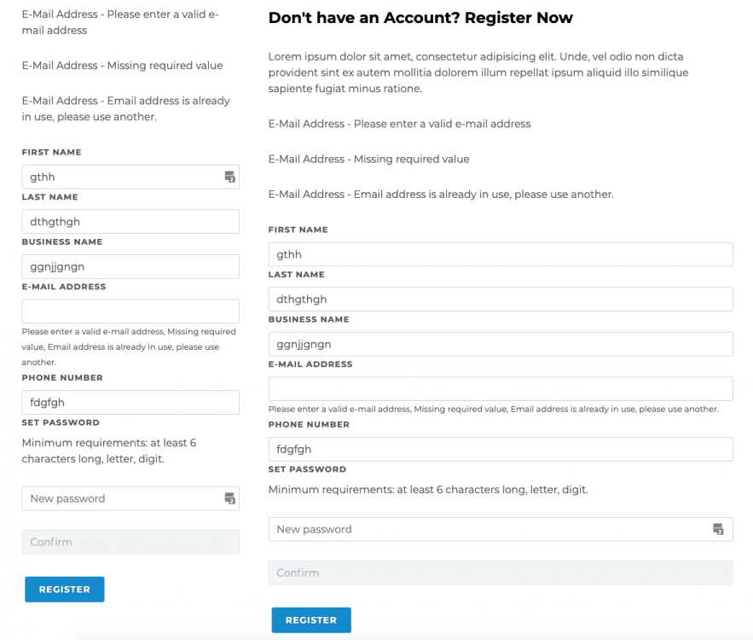The image size is (753, 640).
Task: Click the left New password field
Action: point(119,497)
